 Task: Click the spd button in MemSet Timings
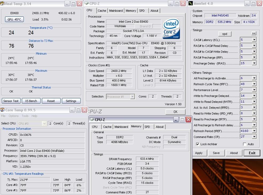225,34
